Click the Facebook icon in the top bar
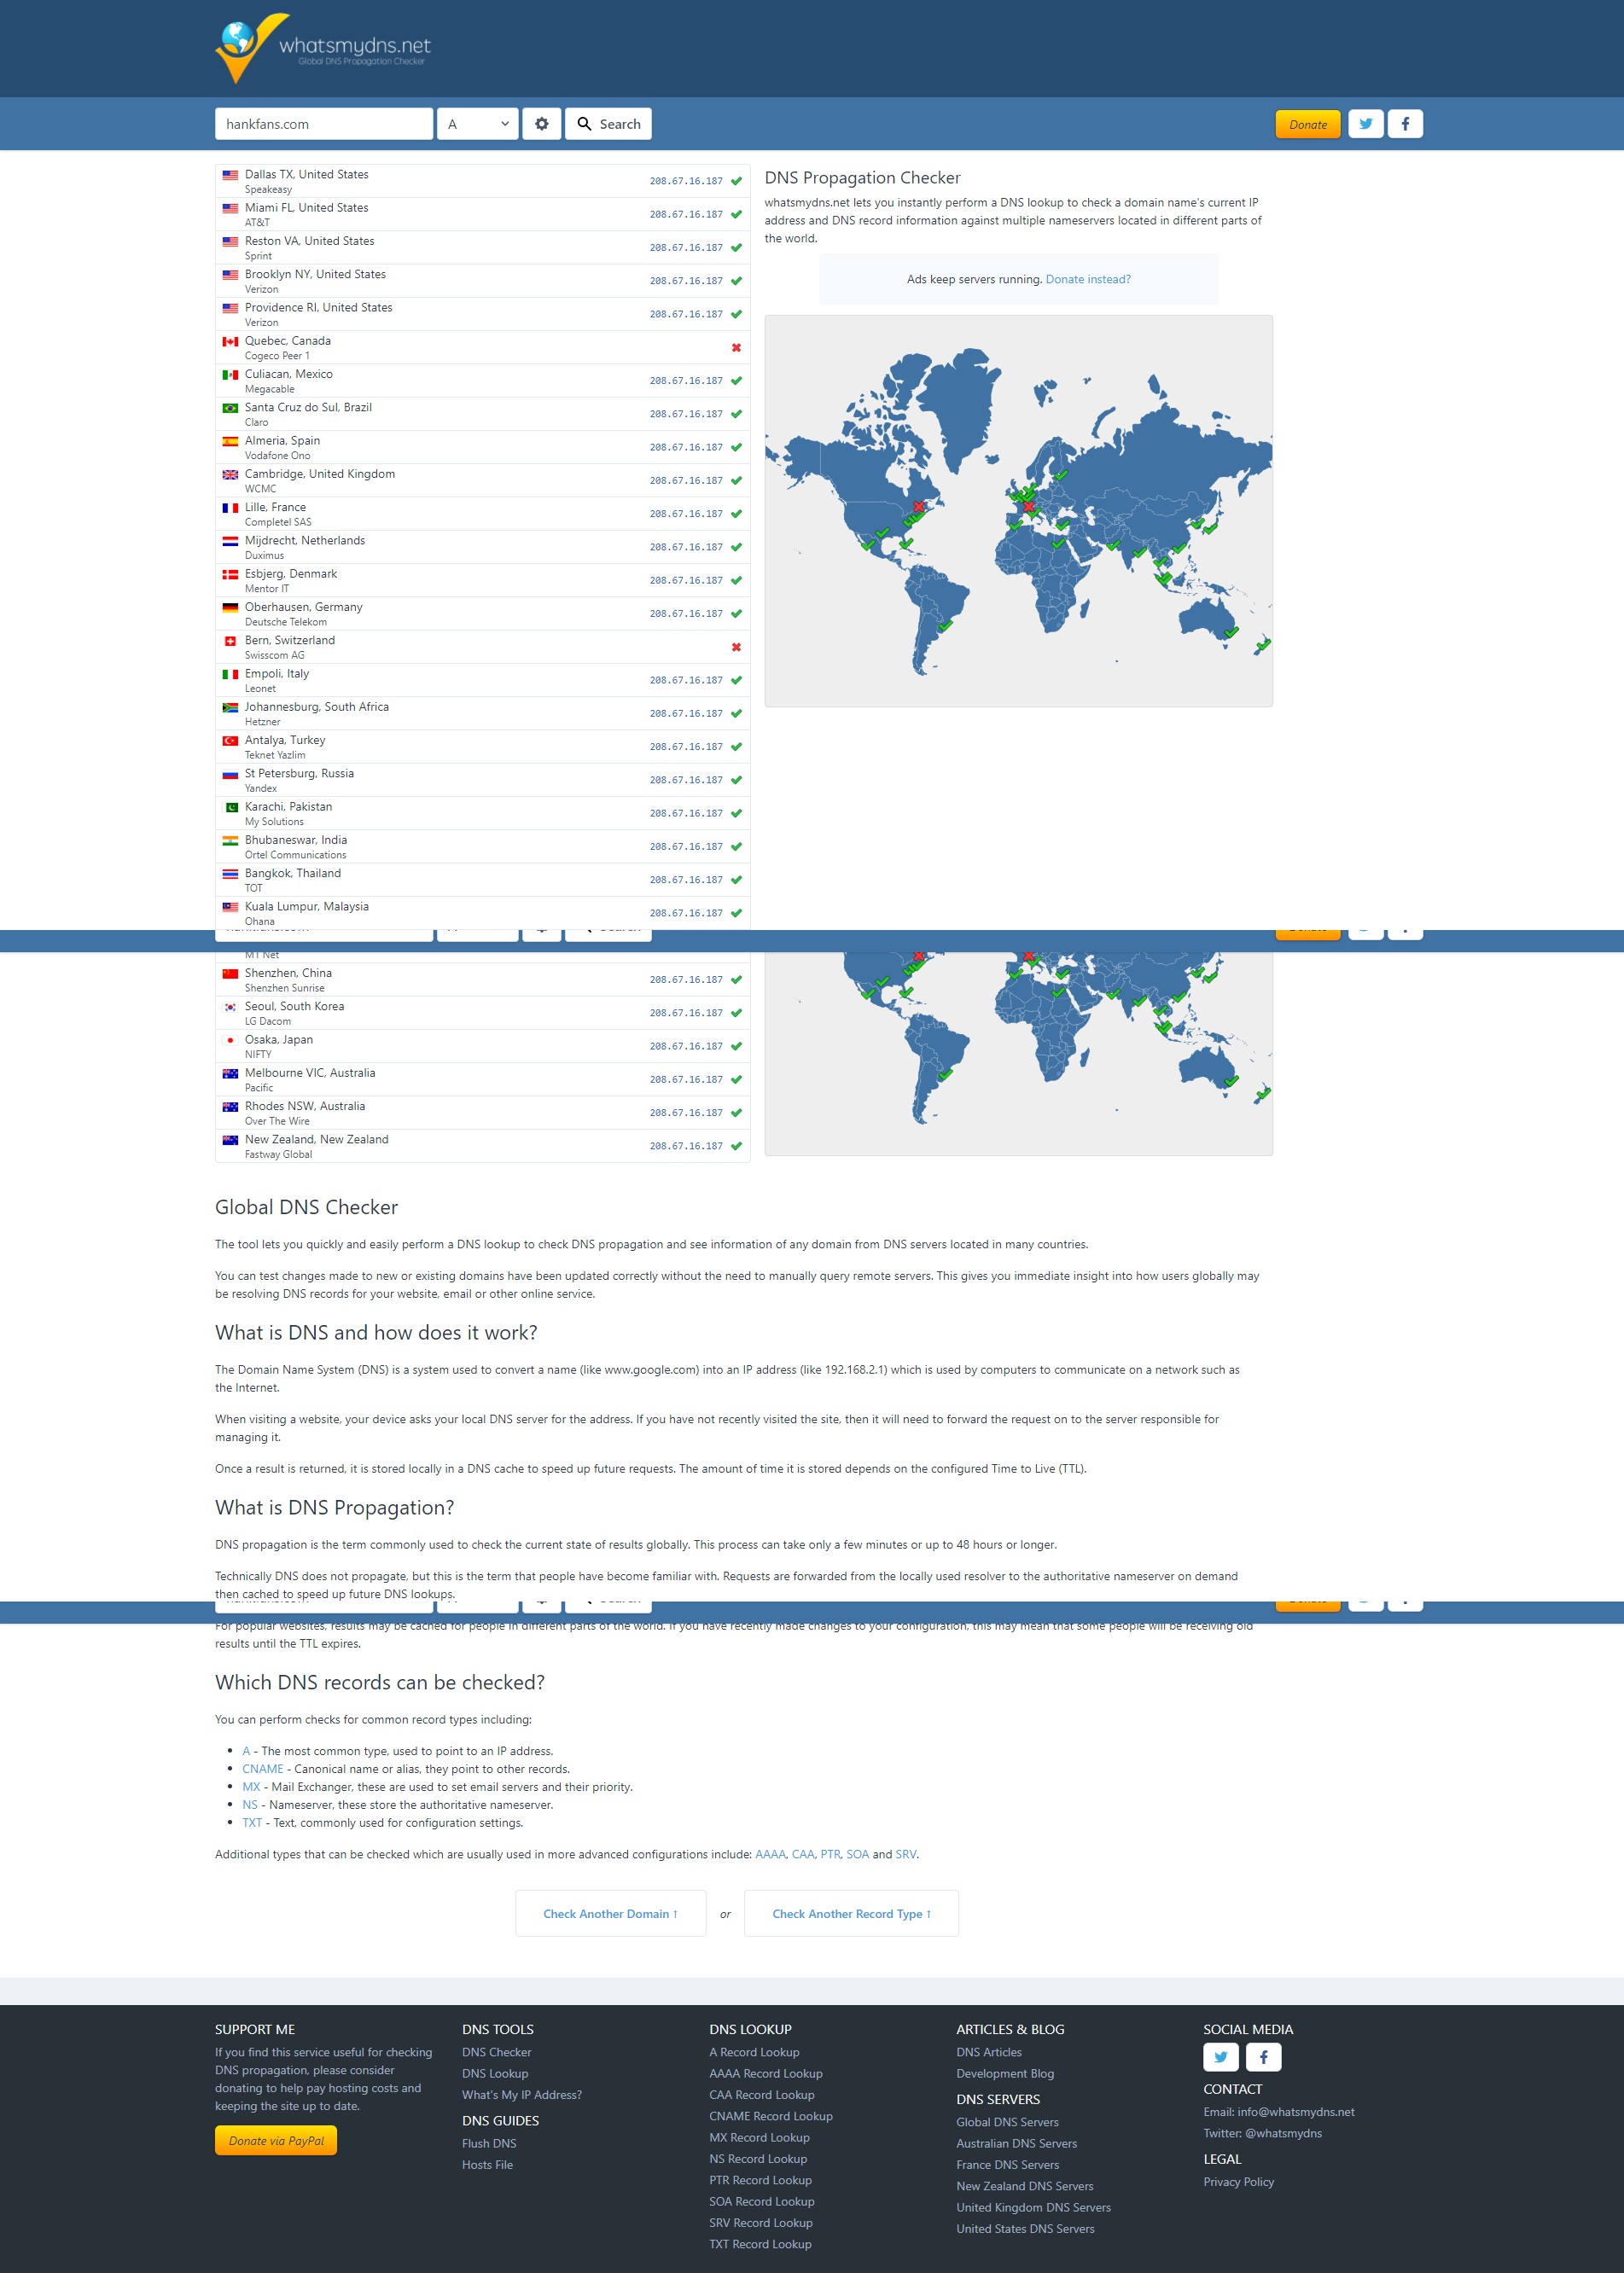 click(x=1404, y=124)
